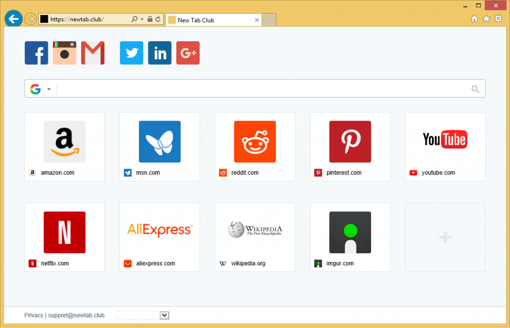Open the browser Tools gear icon
Viewport: 510px width, 328px height.
[498, 19]
